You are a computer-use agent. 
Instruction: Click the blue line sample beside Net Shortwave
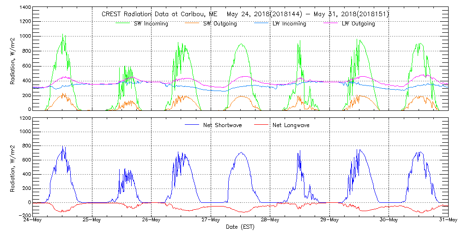pyautogui.click(x=194, y=125)
